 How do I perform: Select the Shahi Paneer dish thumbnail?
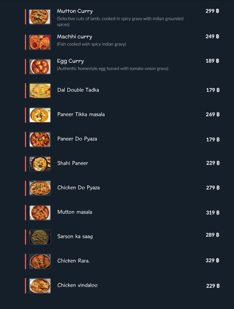(40, 164)
